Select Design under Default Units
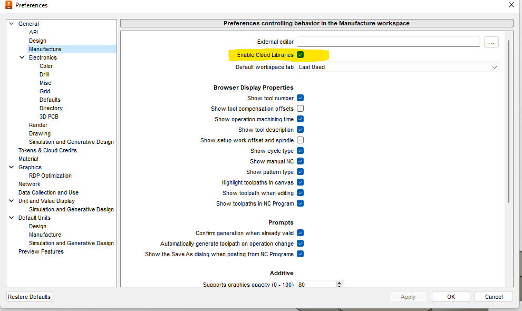Viewport: 522px width, 311px height. [37, 226]
